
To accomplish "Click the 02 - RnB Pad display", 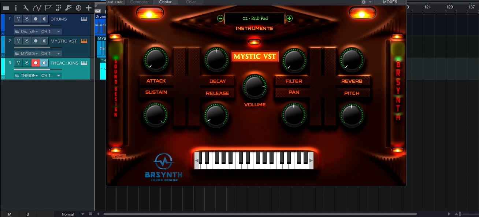I will pos(255,18).
